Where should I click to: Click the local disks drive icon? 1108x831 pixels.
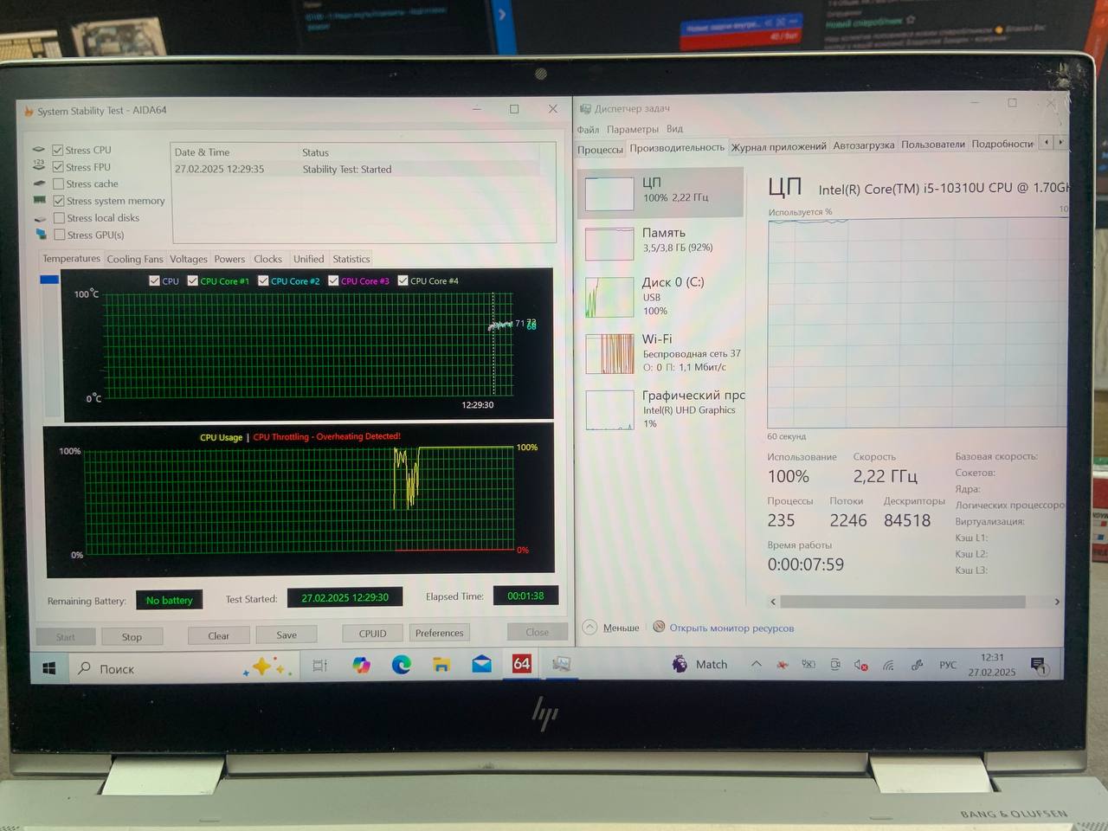click(x=40, y=218)
